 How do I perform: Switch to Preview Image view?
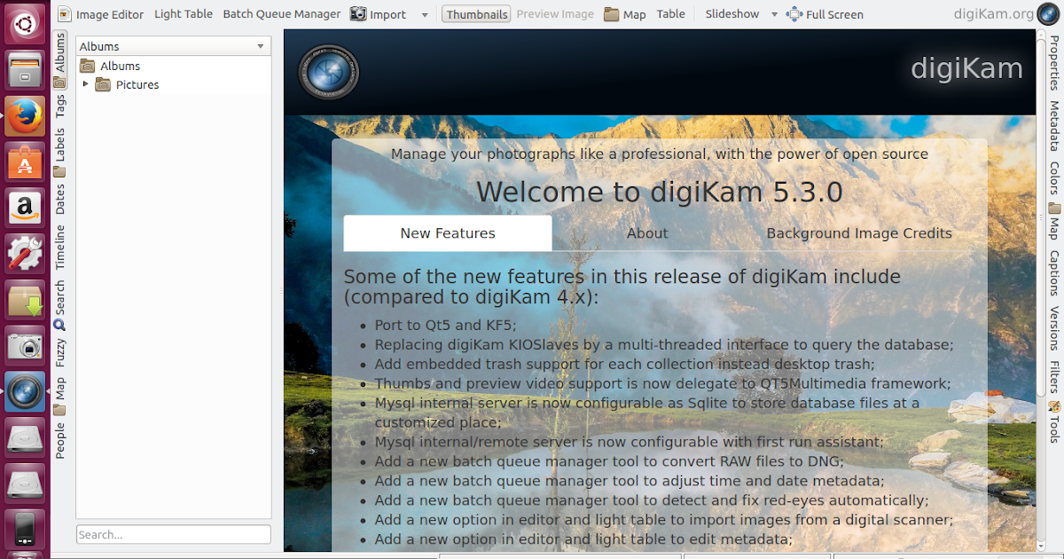click(x=555, y=14)
